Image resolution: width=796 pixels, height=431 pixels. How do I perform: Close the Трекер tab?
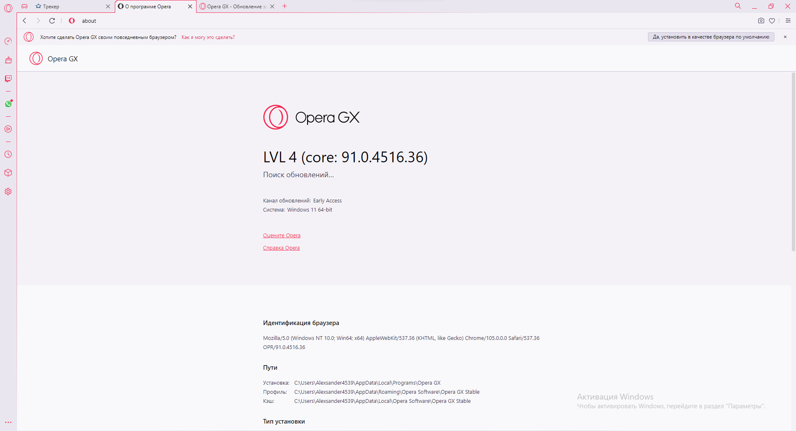click(x=108, y=6)
